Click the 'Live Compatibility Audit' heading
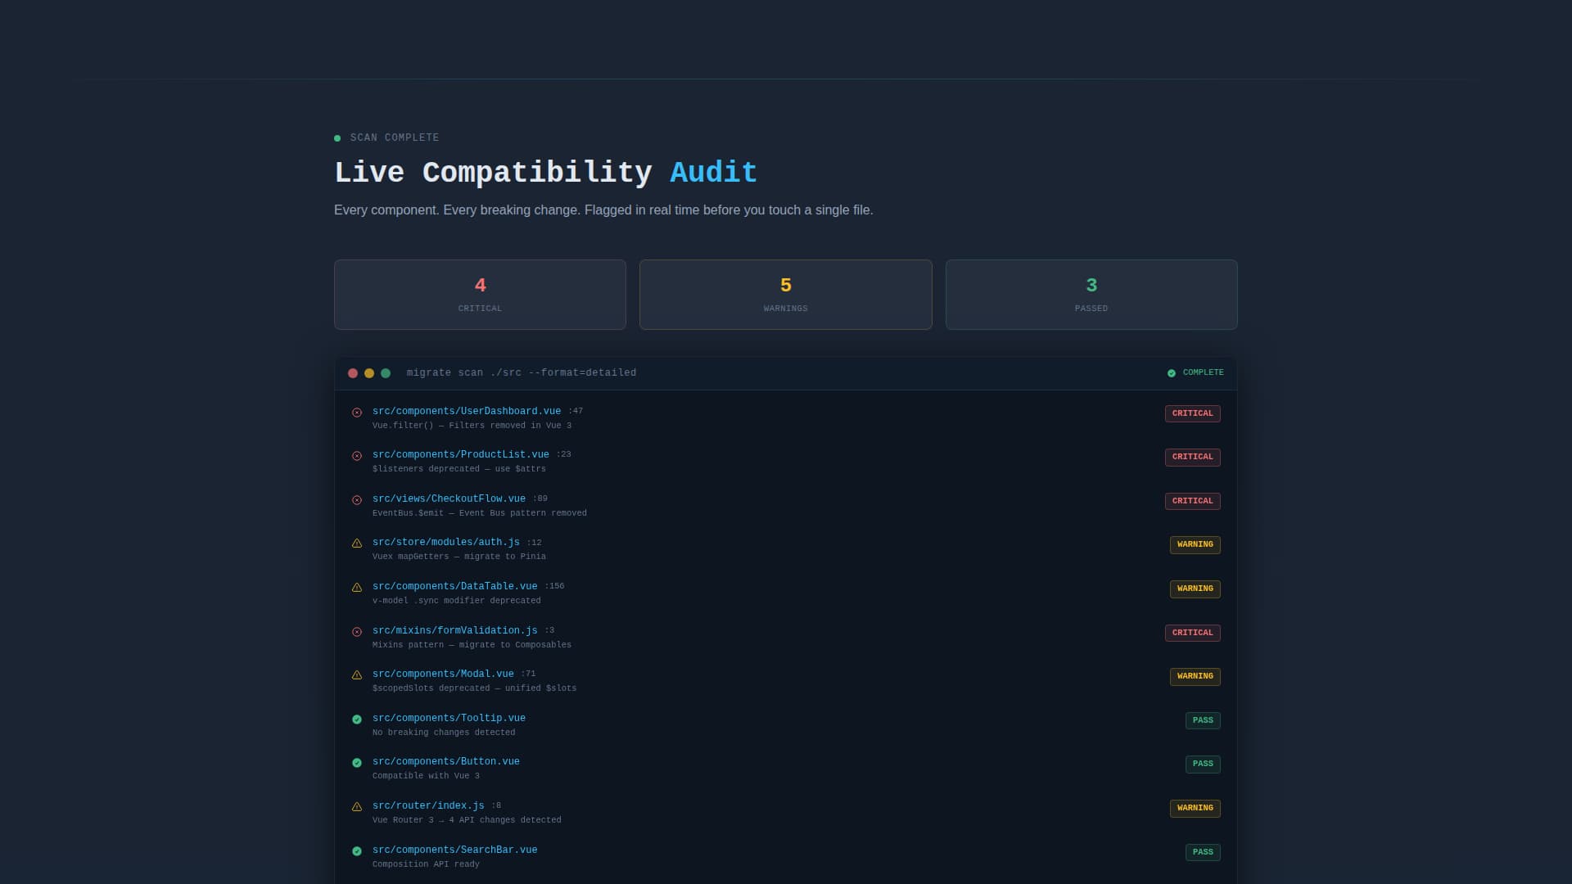The image size is (1572, 884). tap(545, 173)
